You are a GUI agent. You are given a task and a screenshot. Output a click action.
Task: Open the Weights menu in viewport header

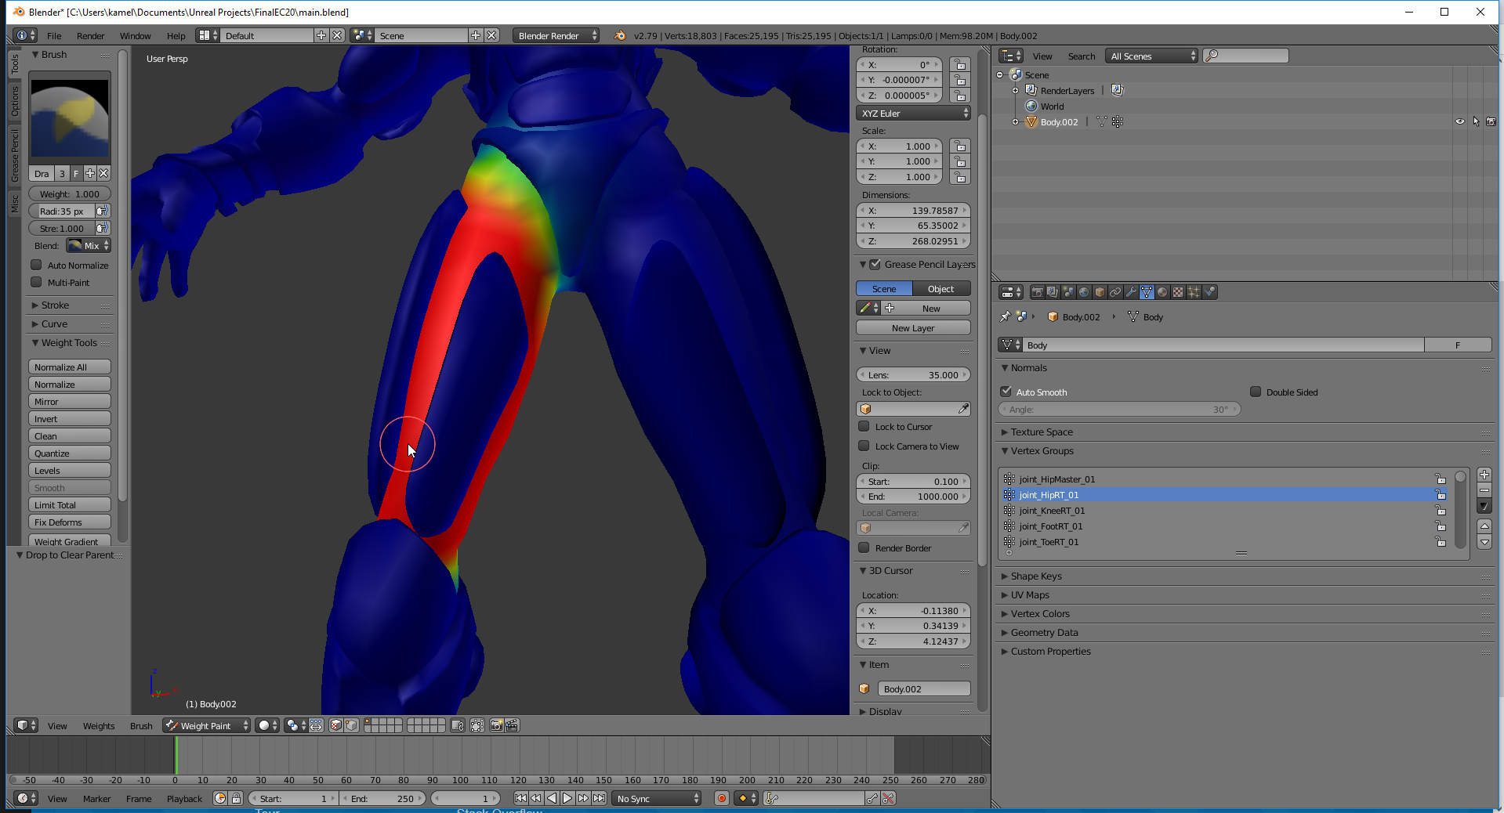[99, 725]
